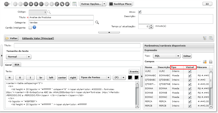
Task: Click the notification counter showing 22
Action: pos(207,4)
